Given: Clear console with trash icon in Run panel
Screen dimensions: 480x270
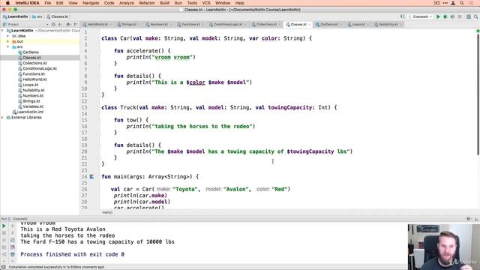Looking at the screenshot, I should coord(13,254).
